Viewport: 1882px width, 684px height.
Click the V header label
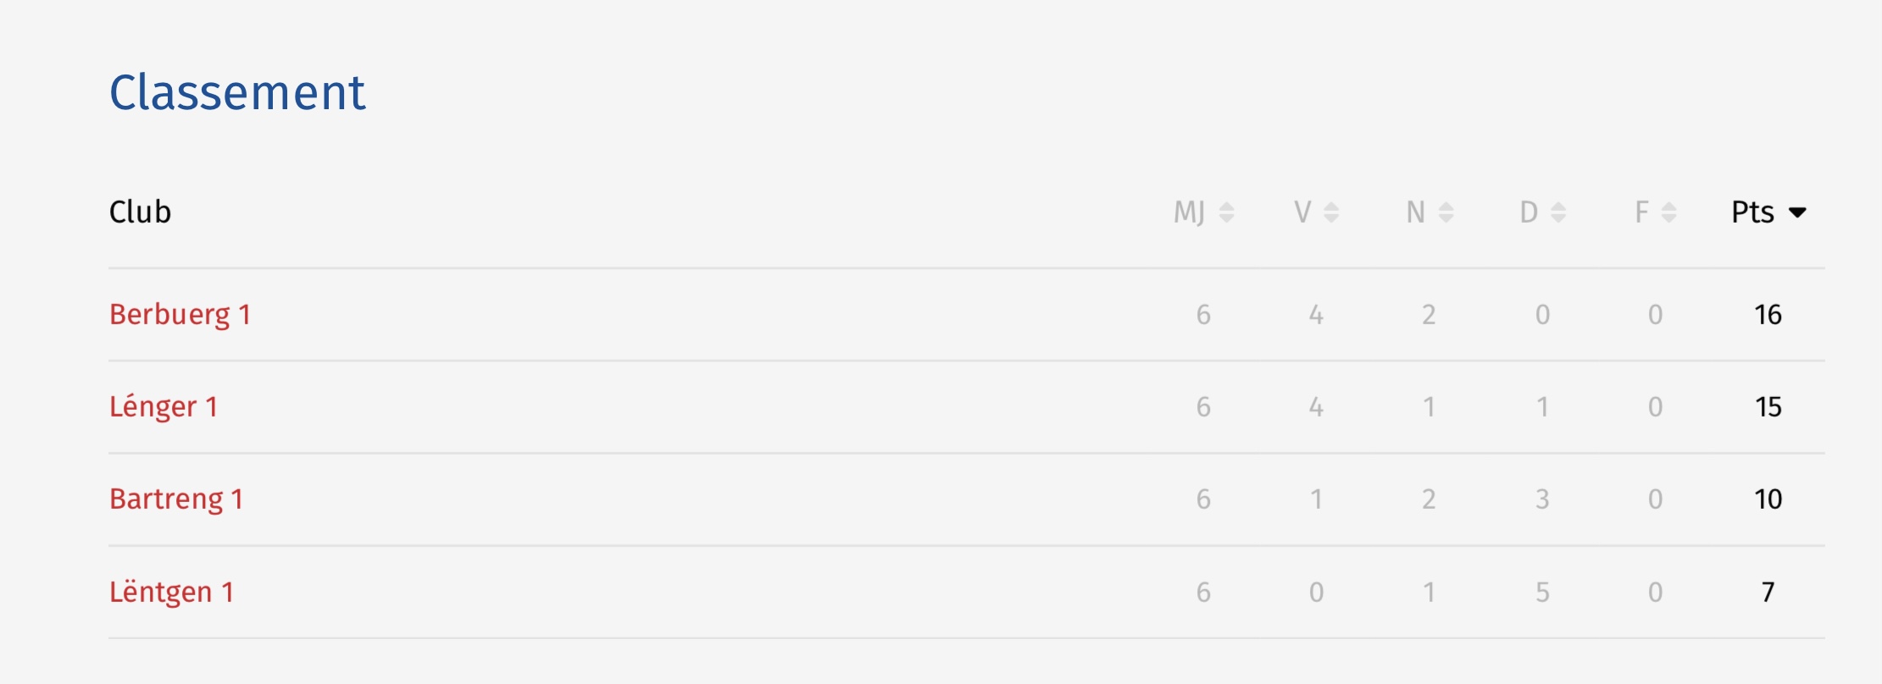pyautogui.click(x=1302, y=212)
